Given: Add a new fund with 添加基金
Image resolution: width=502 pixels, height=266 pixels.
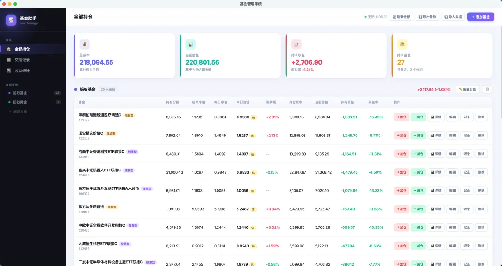Looking at the screenshot, I should 481,17.
